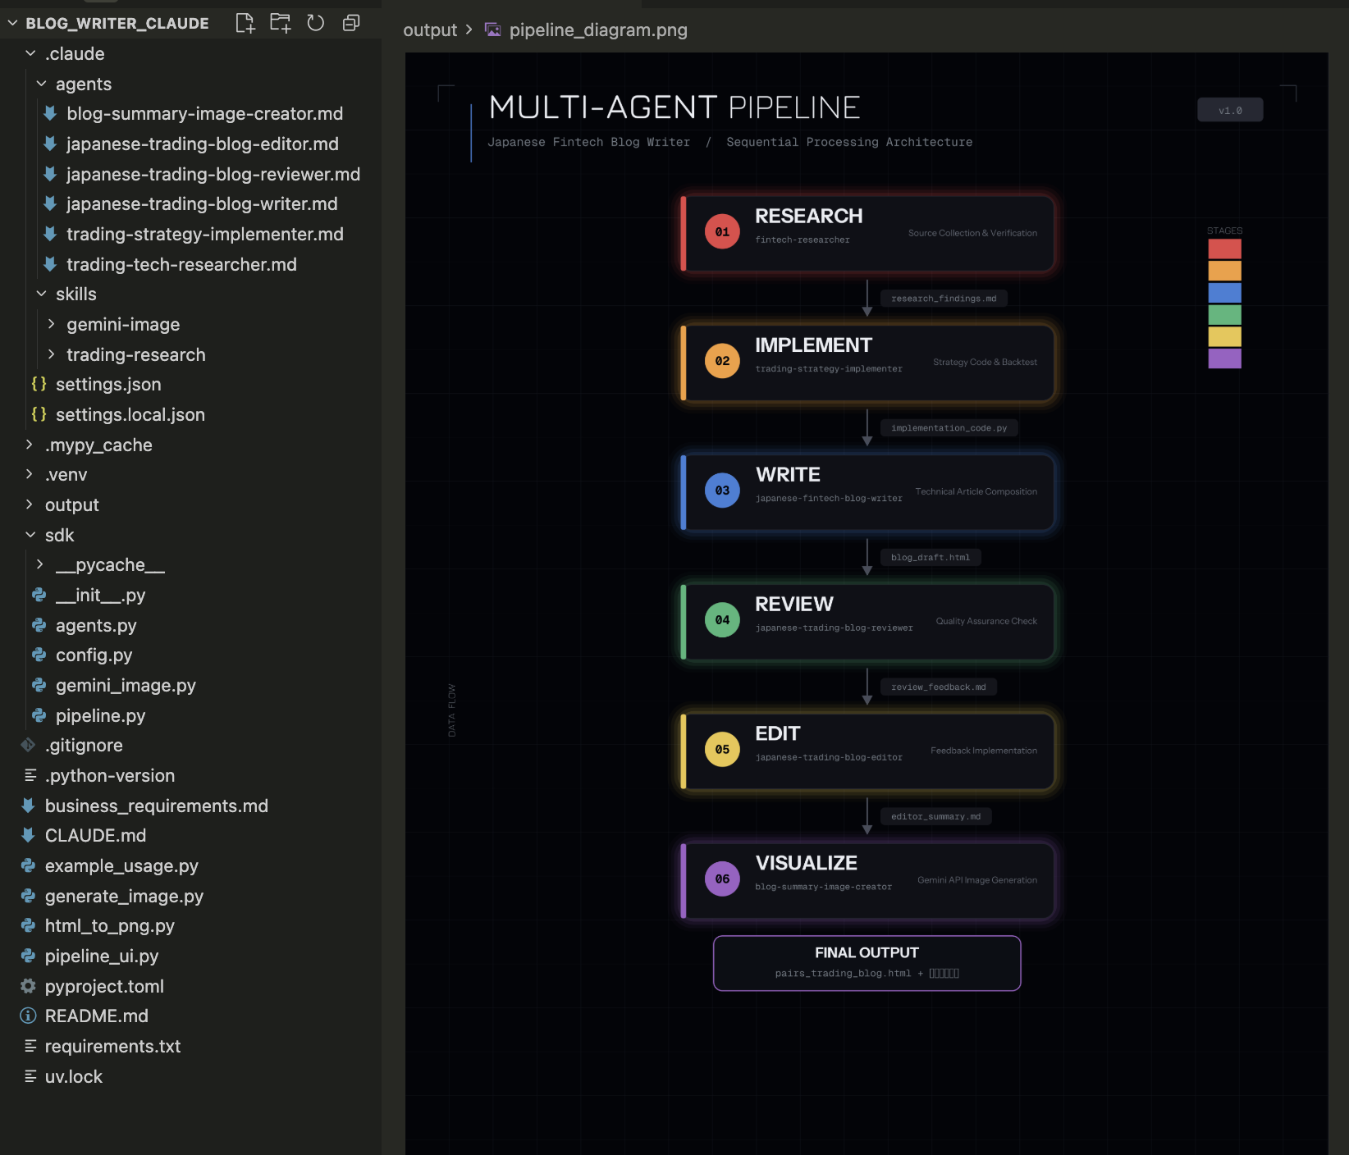This screenshot has height=1155, width=1349.
Task: Click the gear icon beside pyproject.toml
Action: pos(28,986)
